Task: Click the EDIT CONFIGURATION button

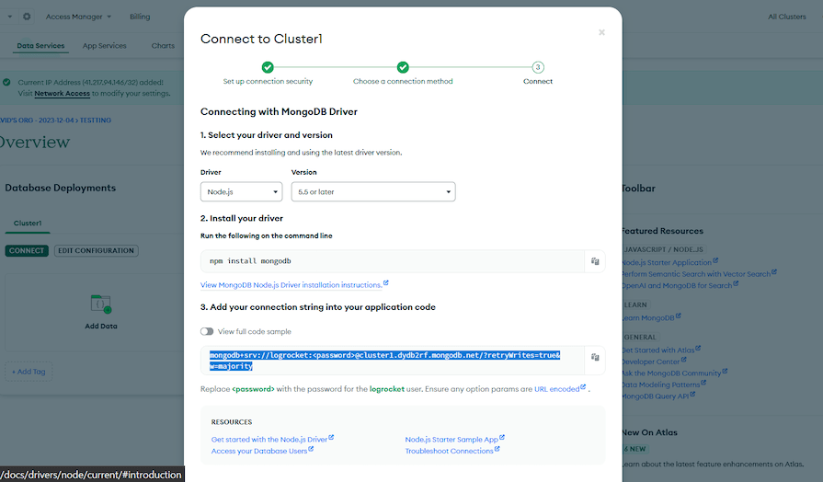Action: (96, 250)
